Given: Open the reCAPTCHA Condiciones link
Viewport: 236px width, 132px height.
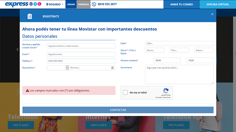Looking at the screenshot, I should coord(167,98).
